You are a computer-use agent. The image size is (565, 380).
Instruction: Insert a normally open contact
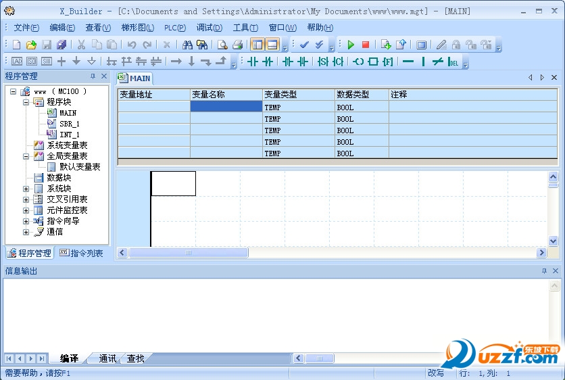(253, 62)
